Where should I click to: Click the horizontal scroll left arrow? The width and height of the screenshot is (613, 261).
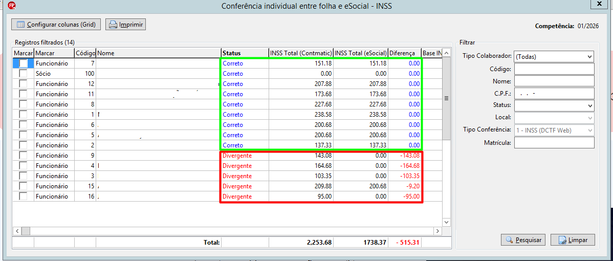tap(17, 231)
